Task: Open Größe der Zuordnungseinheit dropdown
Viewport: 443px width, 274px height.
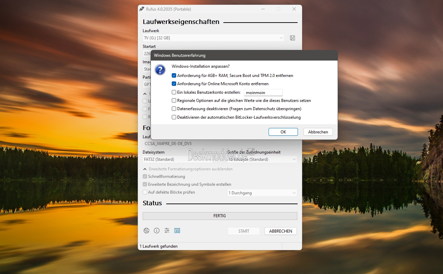Action: click(262, 159)
